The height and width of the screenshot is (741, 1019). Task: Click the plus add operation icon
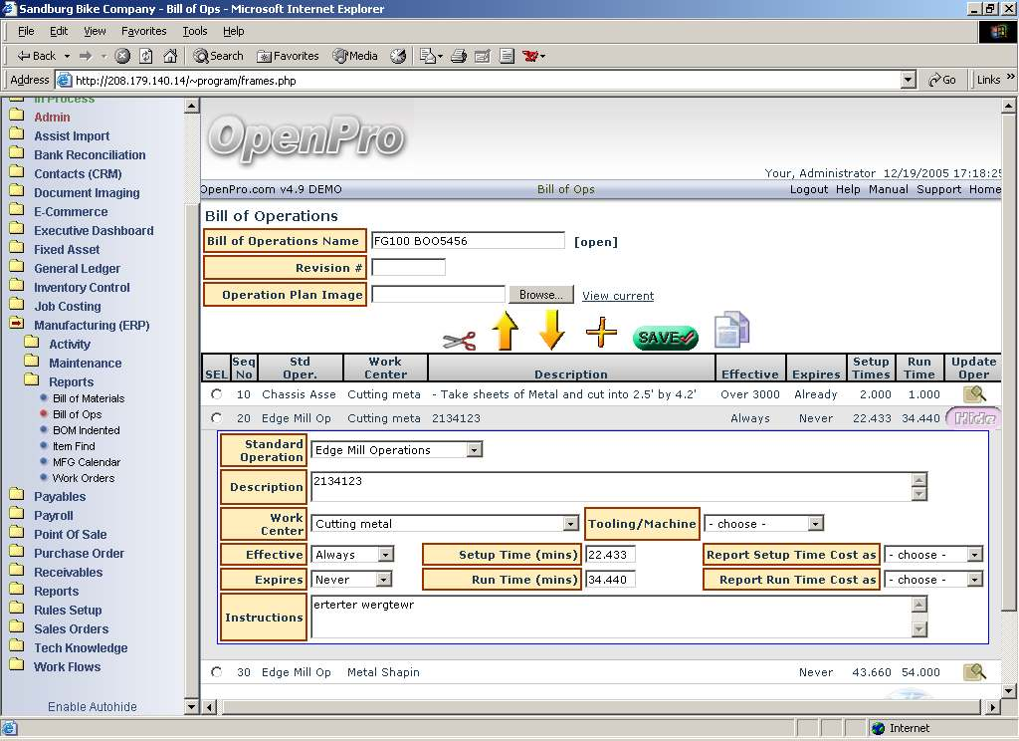pyautogui.click(x=601, y=332)
